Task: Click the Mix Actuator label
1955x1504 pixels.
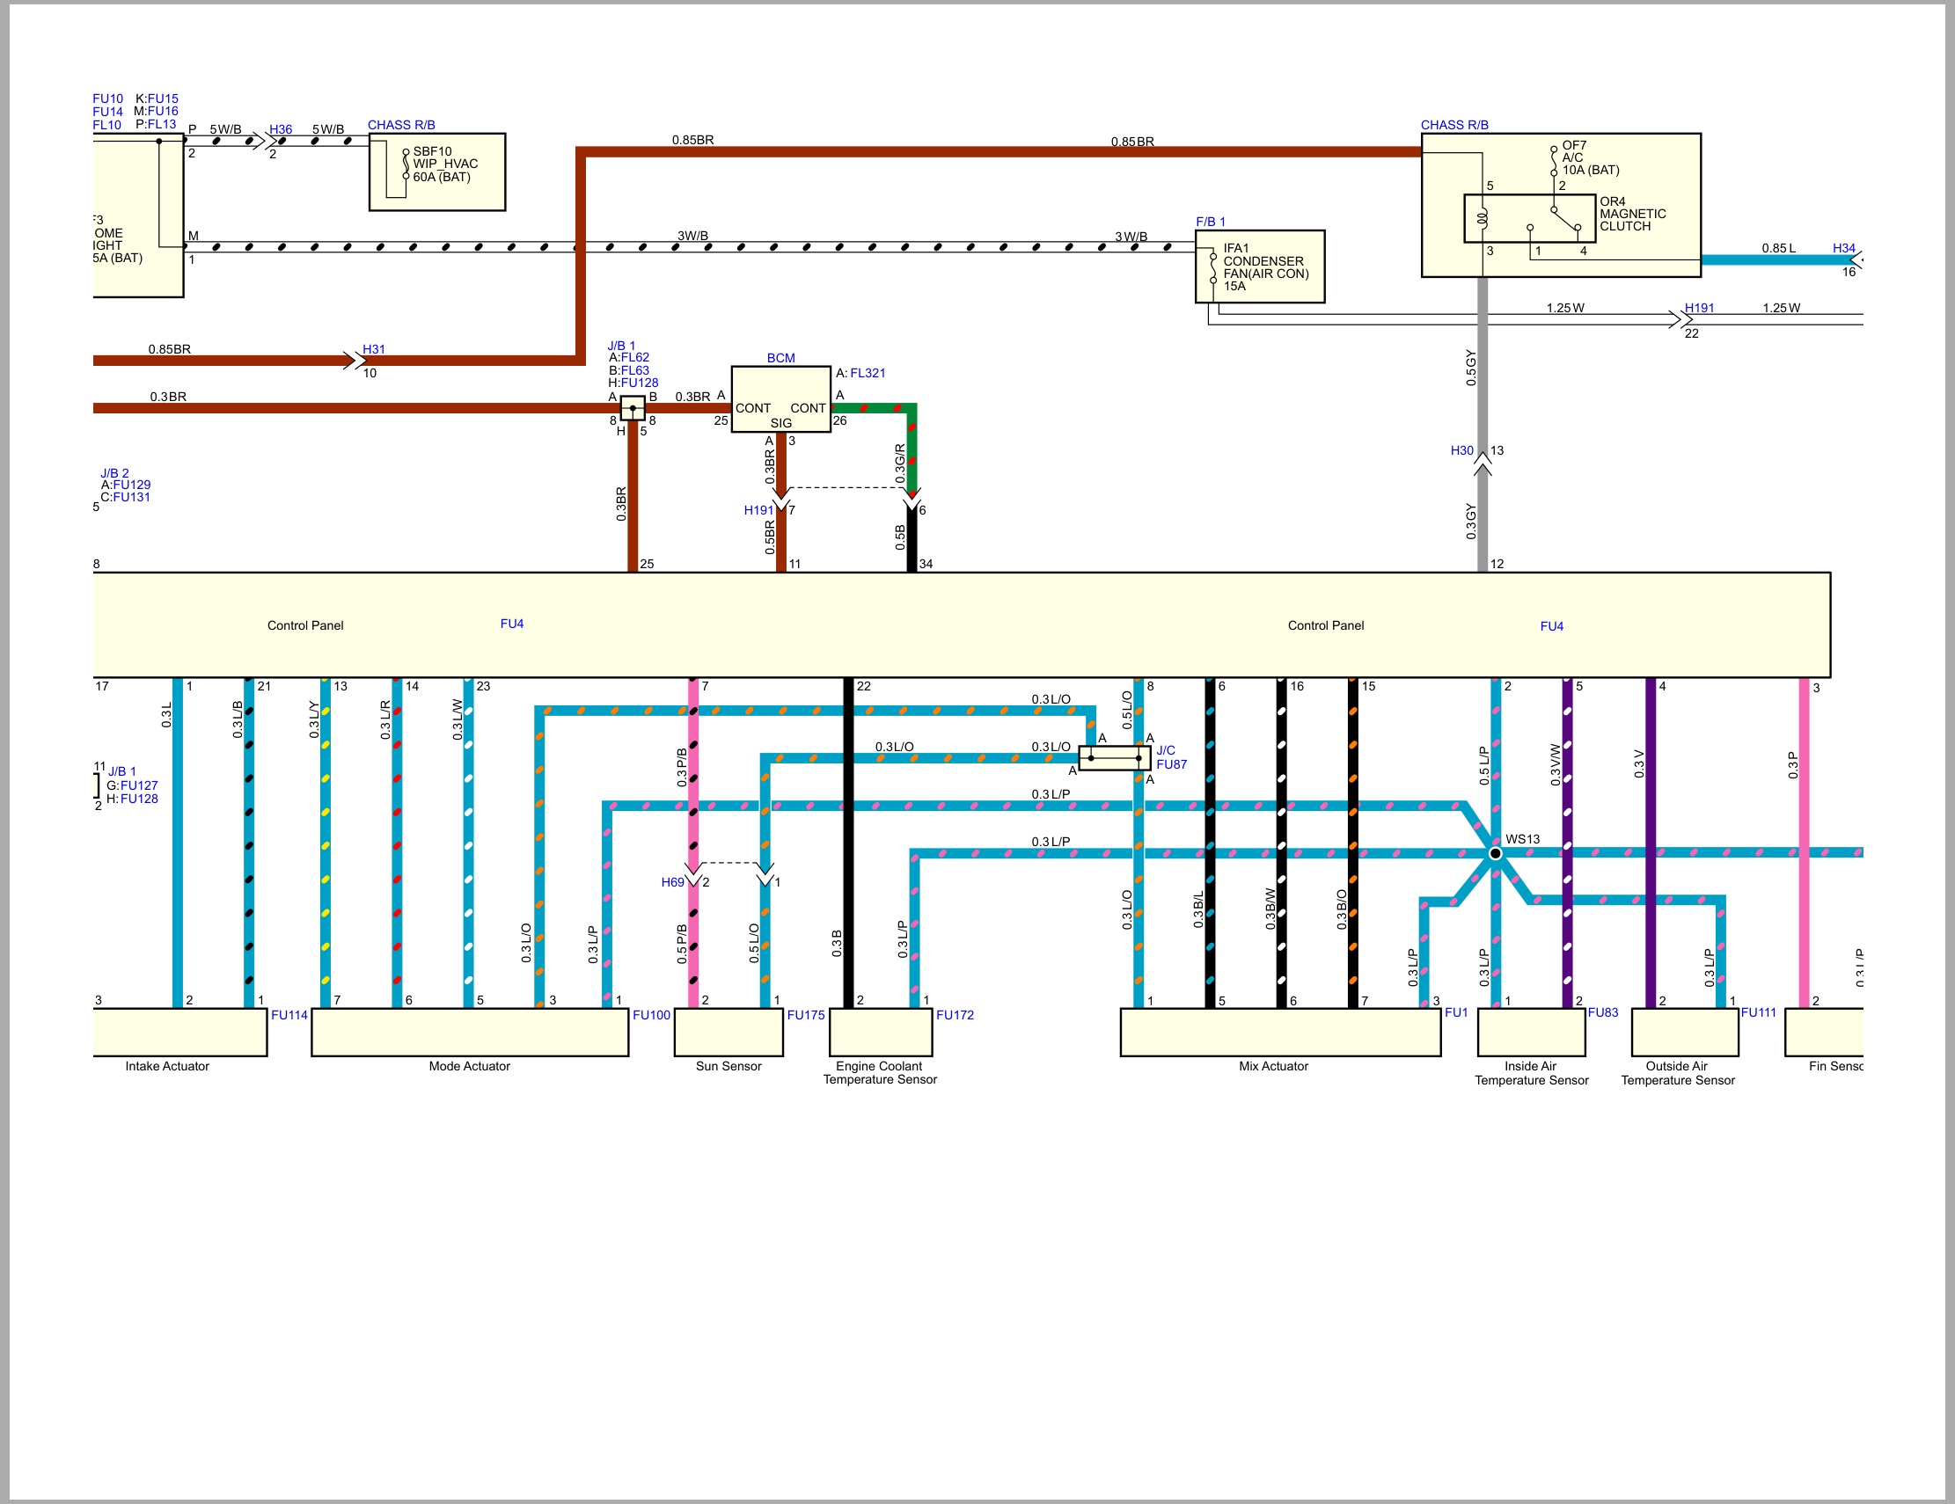Action: point(1273,1067)
